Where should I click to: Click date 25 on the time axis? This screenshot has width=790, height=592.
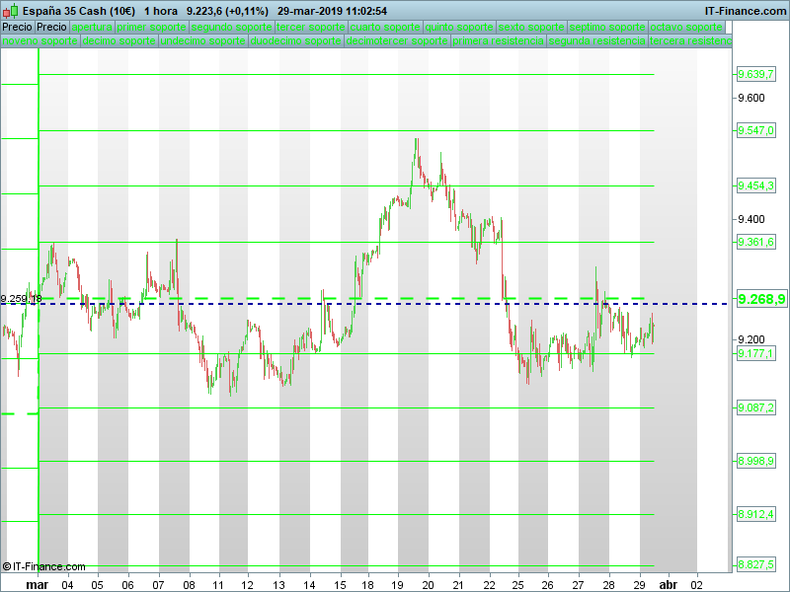[517, 585]
